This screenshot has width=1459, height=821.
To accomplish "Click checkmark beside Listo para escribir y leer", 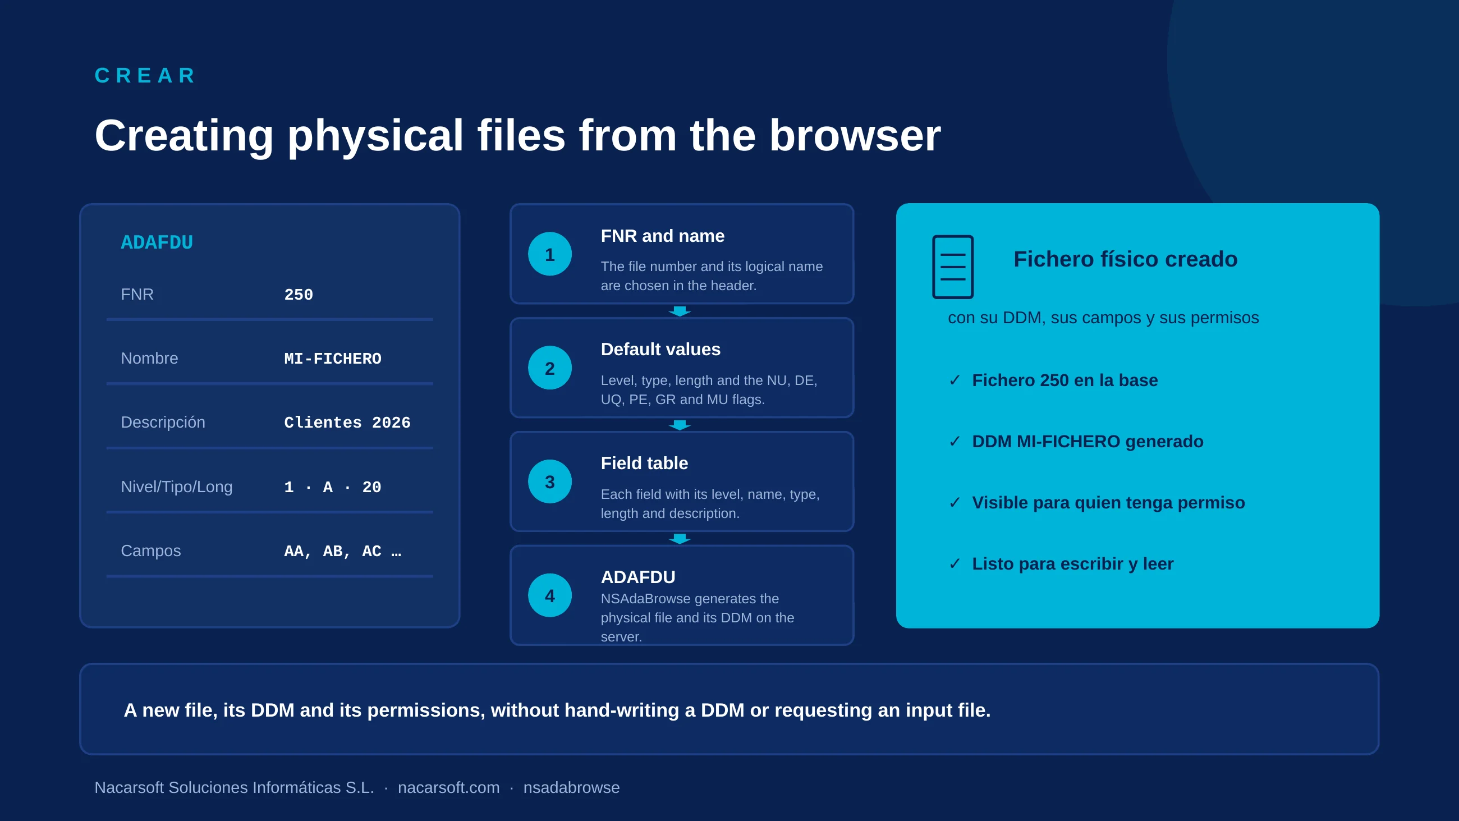I will click(955, 564).
